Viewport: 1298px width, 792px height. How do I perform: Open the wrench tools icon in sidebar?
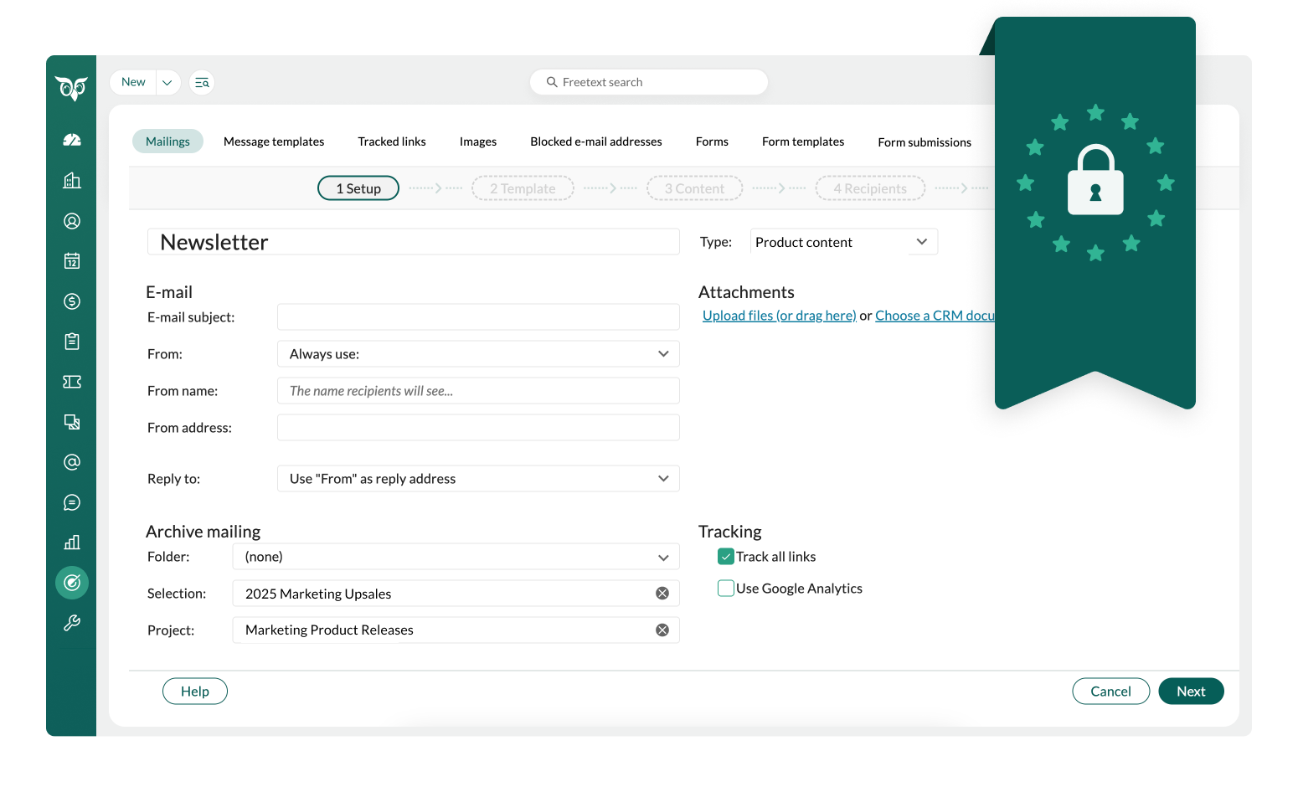[x=72, y=623]
